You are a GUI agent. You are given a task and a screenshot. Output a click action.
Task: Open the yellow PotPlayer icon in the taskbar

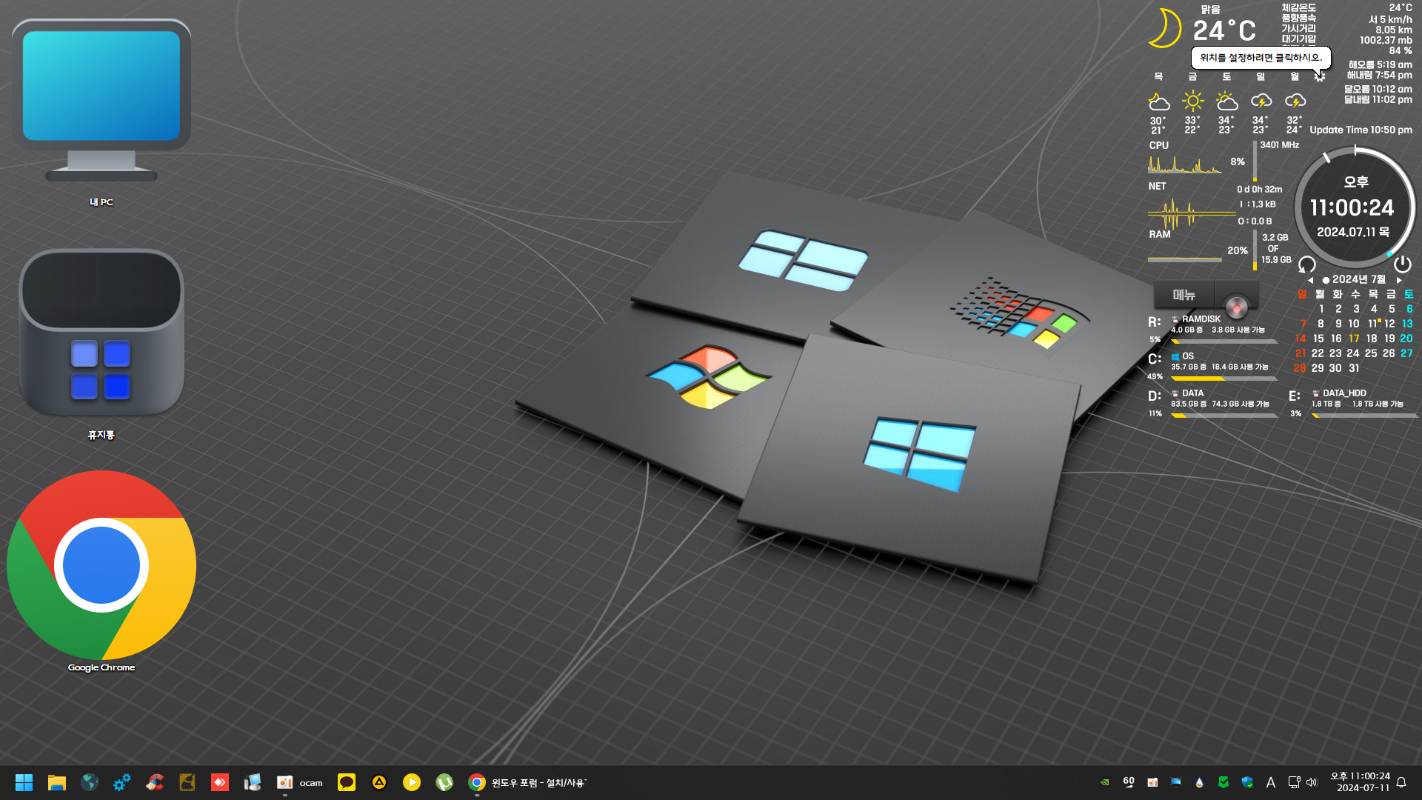click(x=412, y=782)
